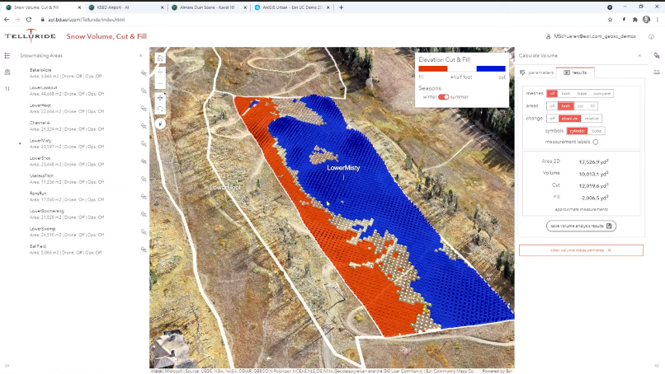Image resolution: width=665 pixels, height=374 pixels.
Task: Set meshes to both
Action: (566, 93)
